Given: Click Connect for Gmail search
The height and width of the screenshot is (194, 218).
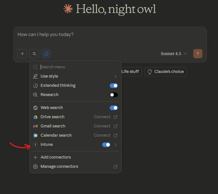Looking at the screenshot, I should click(102, 126).
